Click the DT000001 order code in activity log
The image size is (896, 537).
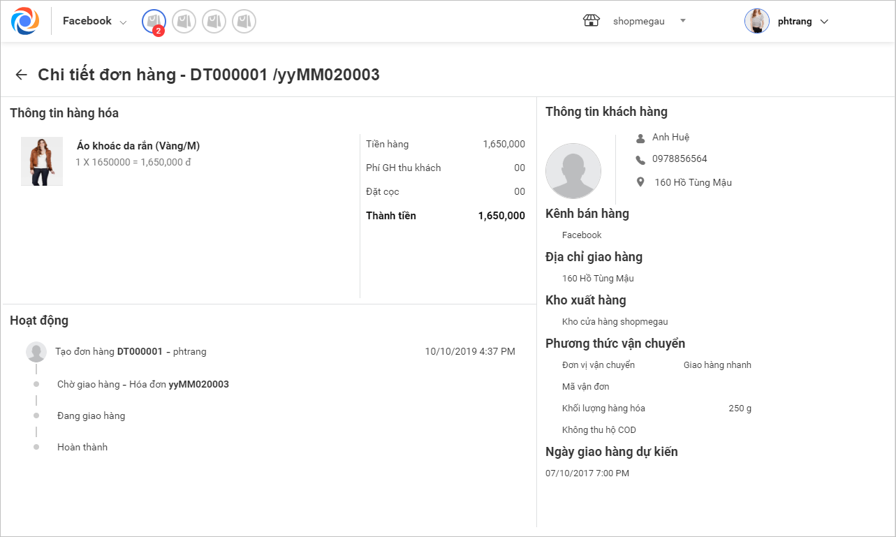pyautogui.click(x=140, y=351)
